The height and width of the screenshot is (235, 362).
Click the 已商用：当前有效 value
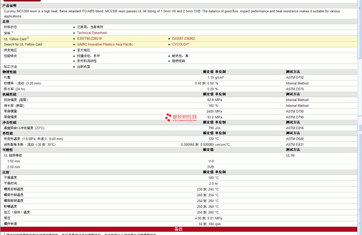(90, 27)
